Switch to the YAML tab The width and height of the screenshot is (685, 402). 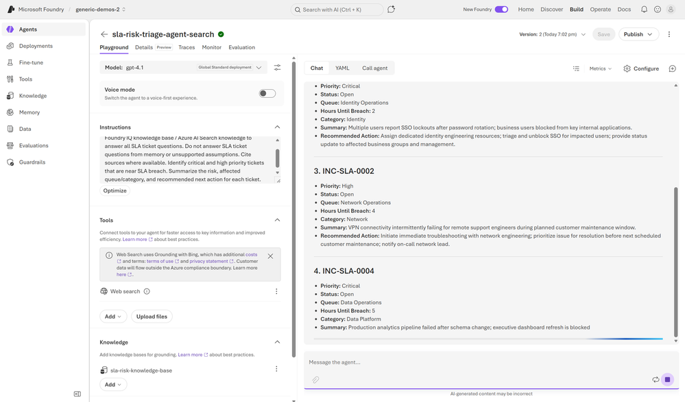tap(342, 68)
